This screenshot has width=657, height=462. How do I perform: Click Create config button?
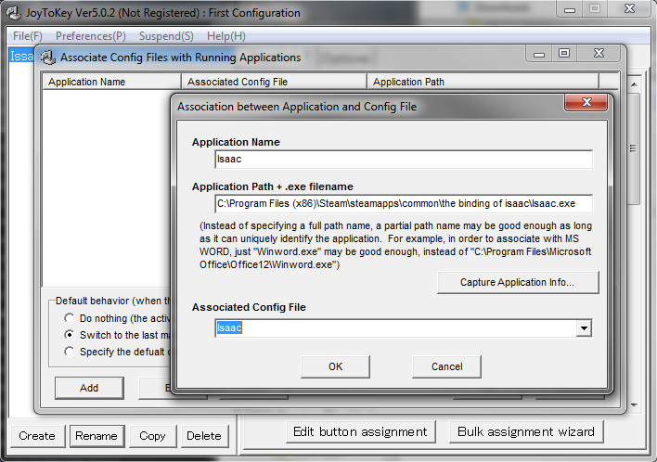[37, 436]
